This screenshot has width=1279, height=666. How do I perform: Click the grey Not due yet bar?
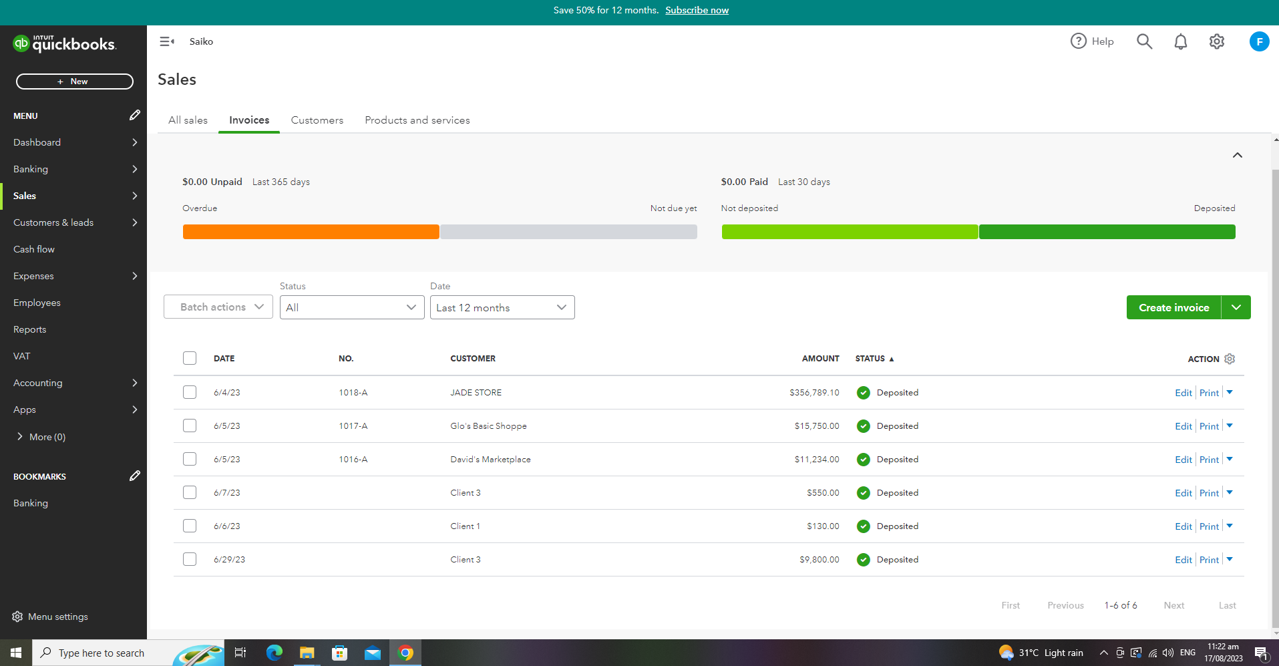coord(568,232)
